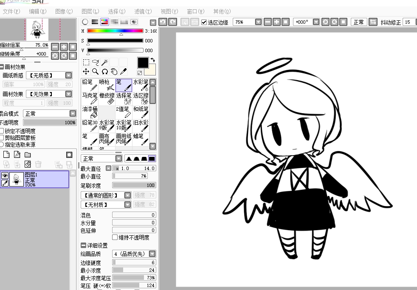The image size is (417, 290).
Task: Toggle the 选区边缘 checkbox
Action: click(x=204, y=22)
